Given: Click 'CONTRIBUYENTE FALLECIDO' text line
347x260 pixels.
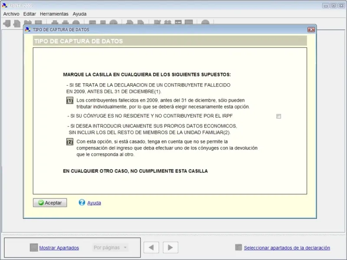Looking at the screenshot, I should tap(148, 88).
